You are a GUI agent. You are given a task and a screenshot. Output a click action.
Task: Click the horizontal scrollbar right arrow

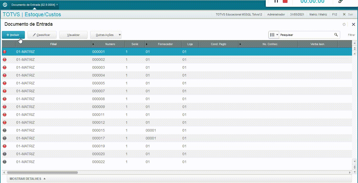click(x=350, y=173)
